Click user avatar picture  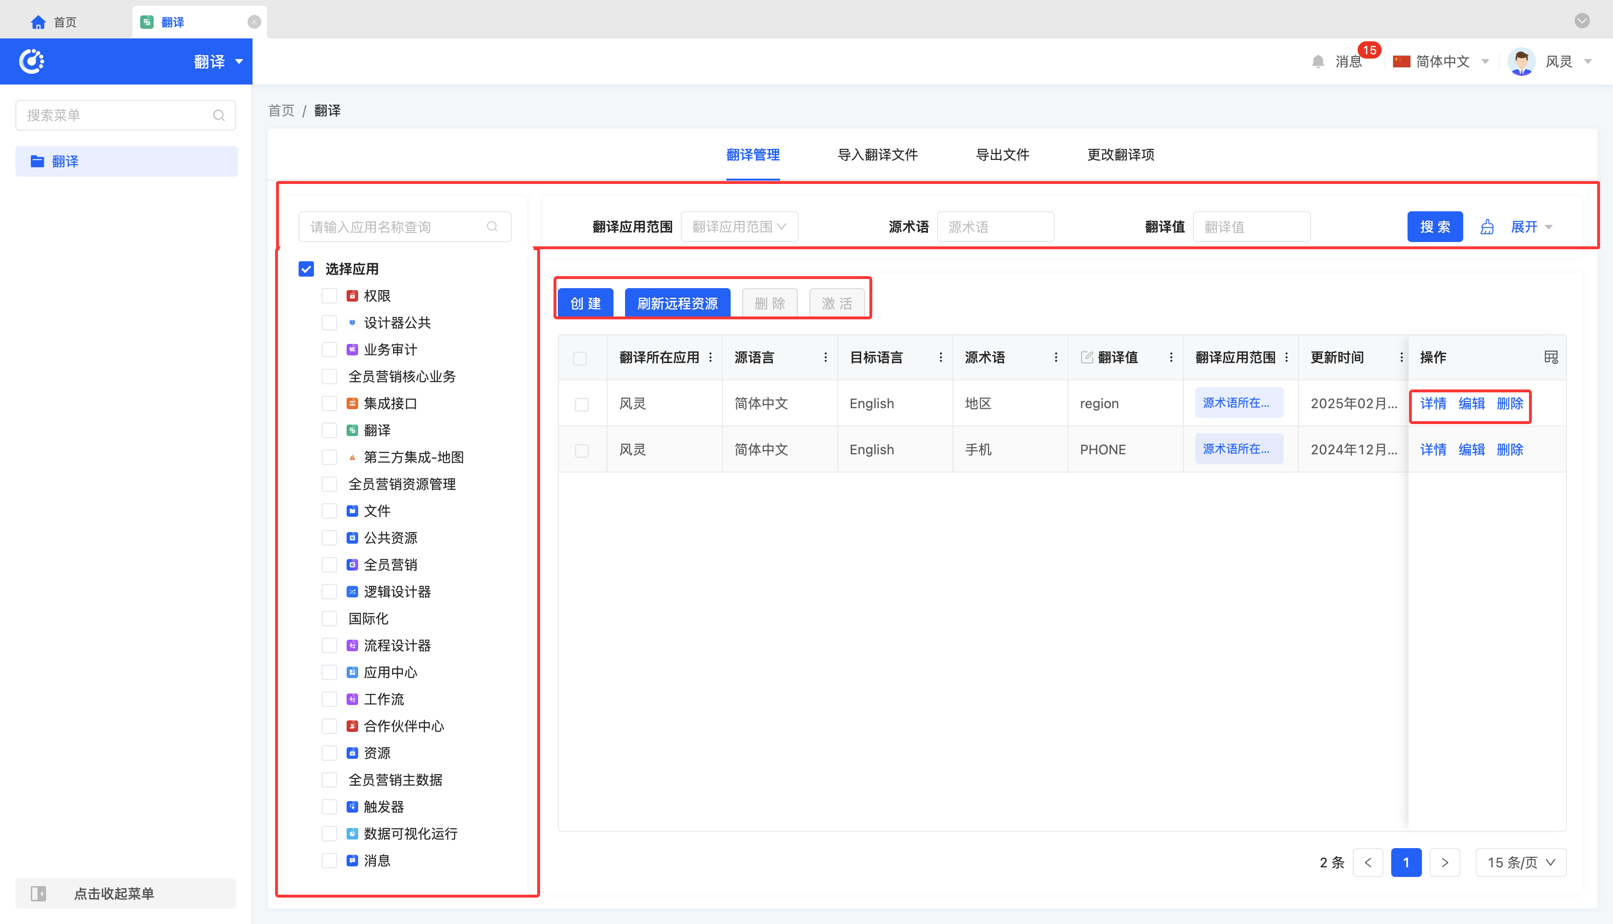(x=1522, y=61)
